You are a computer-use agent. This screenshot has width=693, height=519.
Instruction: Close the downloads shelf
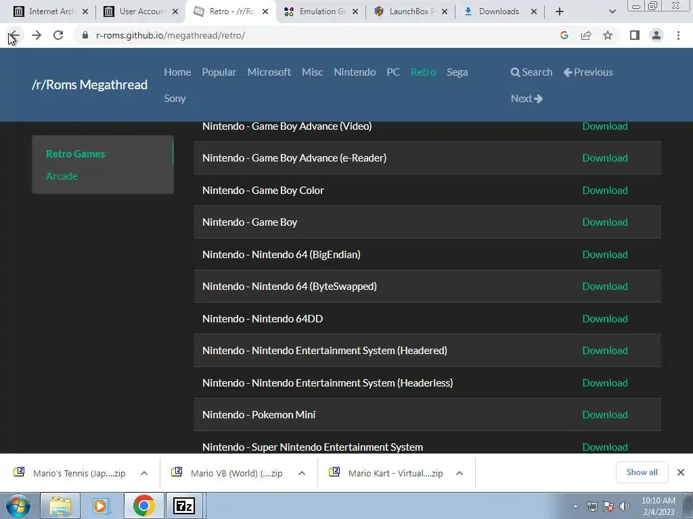coord(681,472)
